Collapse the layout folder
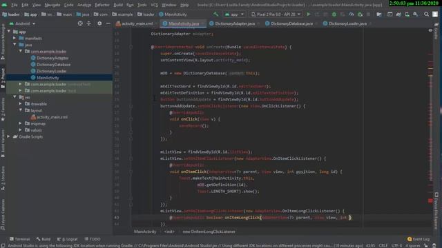The image size is (442, 248). (20, 110)
